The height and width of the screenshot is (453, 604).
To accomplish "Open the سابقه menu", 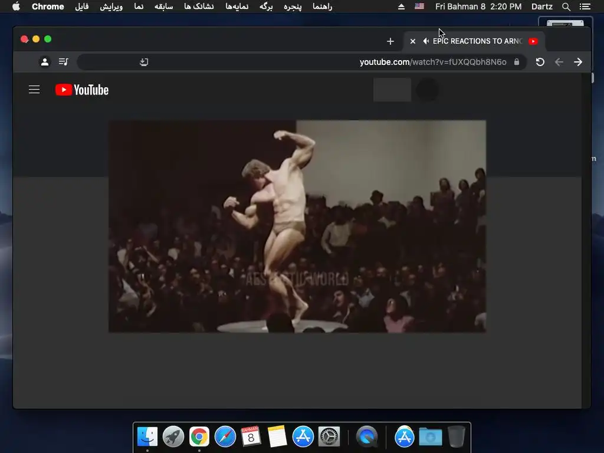I will coord(164,6).
